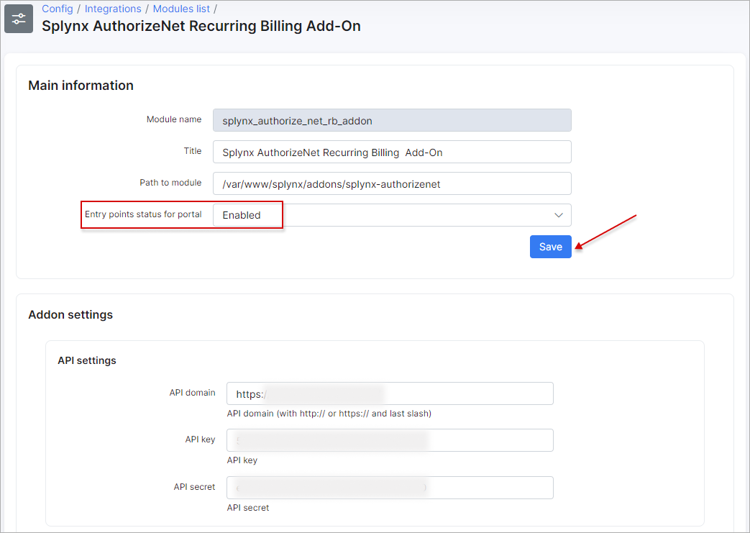Click the API secret hint below its field
Screen dimensions: 750x533
point(248,508)
